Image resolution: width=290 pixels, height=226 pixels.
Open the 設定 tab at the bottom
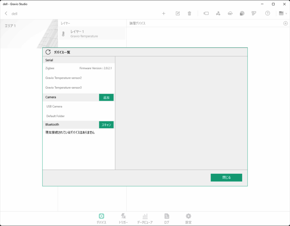tap(188, 218)
